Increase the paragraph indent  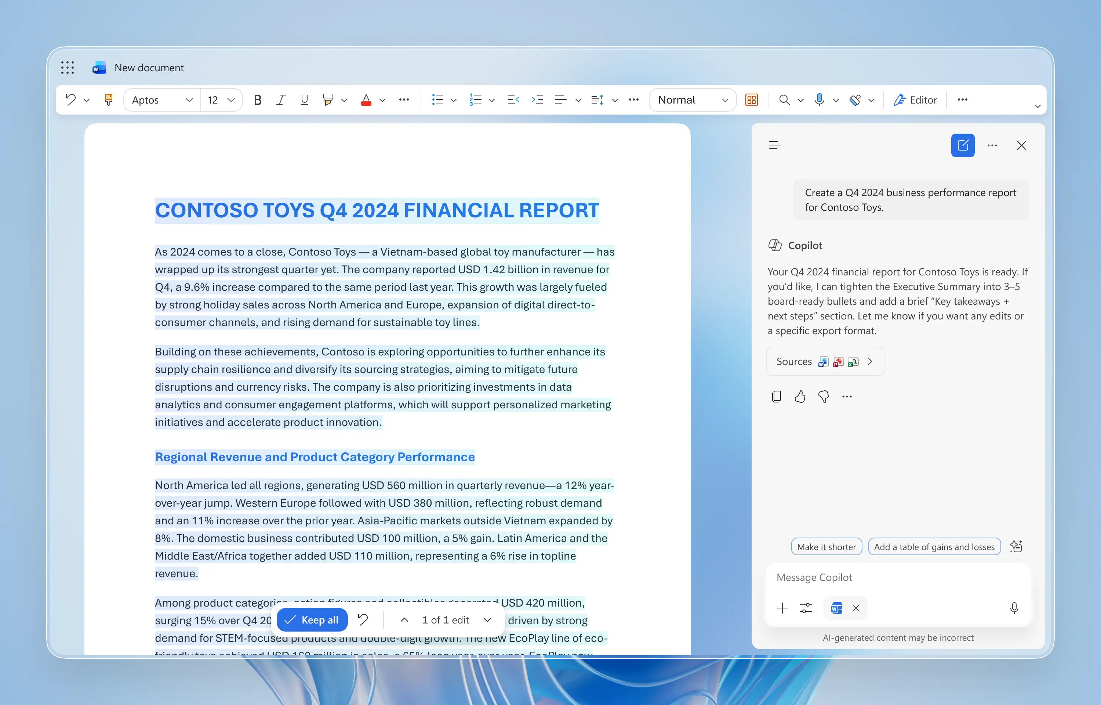(537, 100)
